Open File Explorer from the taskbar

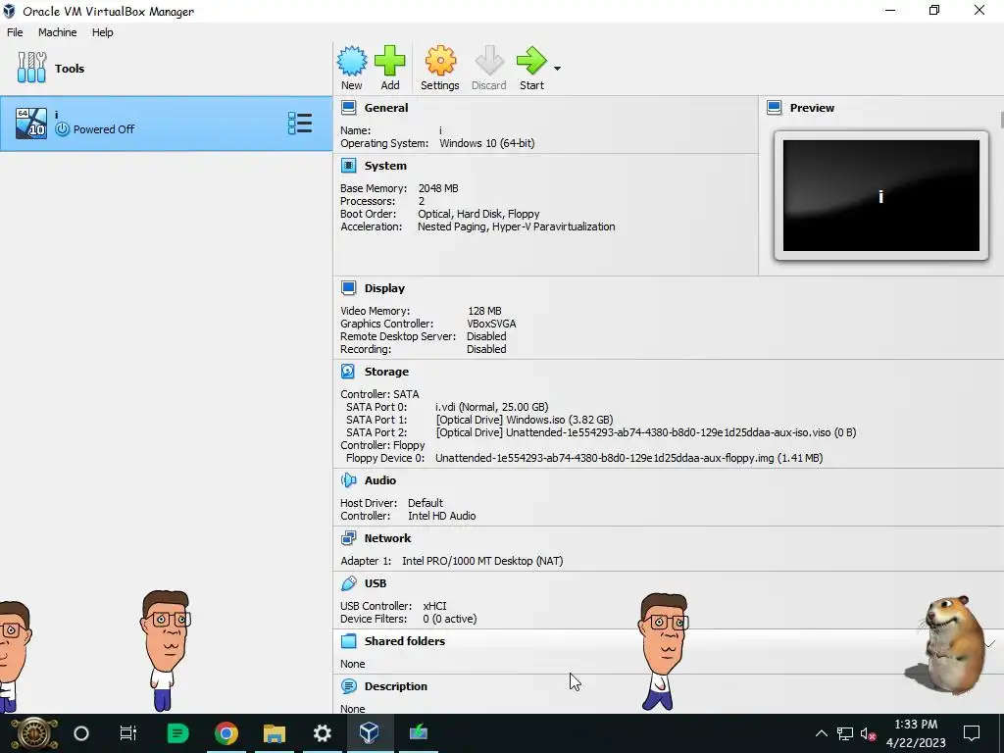point(275,733)
